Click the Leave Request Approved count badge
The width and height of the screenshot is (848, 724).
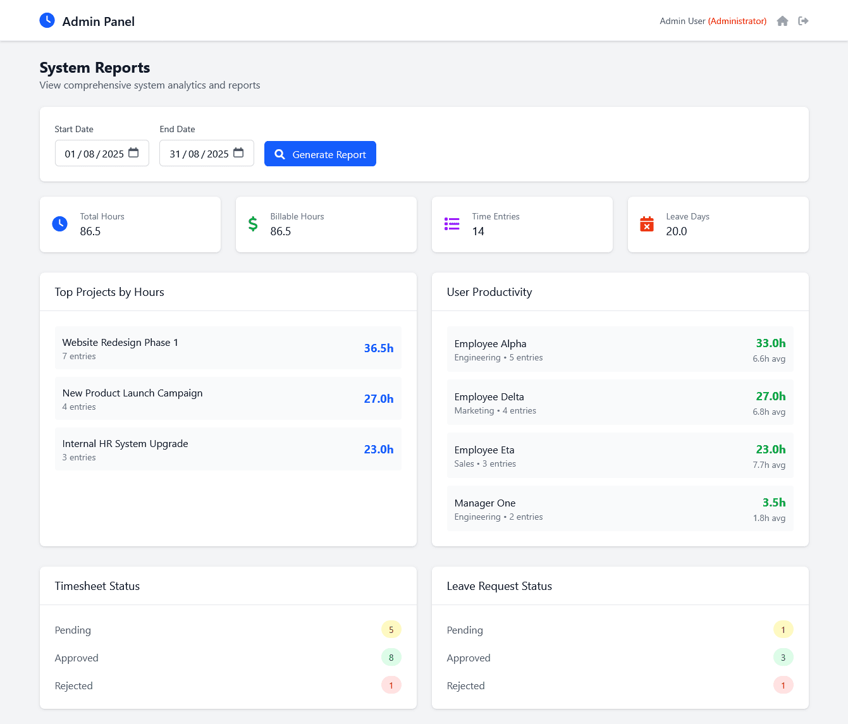point(783,658)
